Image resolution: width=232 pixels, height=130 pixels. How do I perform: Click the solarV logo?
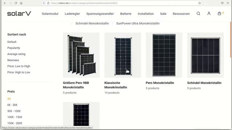click(19, 14)
